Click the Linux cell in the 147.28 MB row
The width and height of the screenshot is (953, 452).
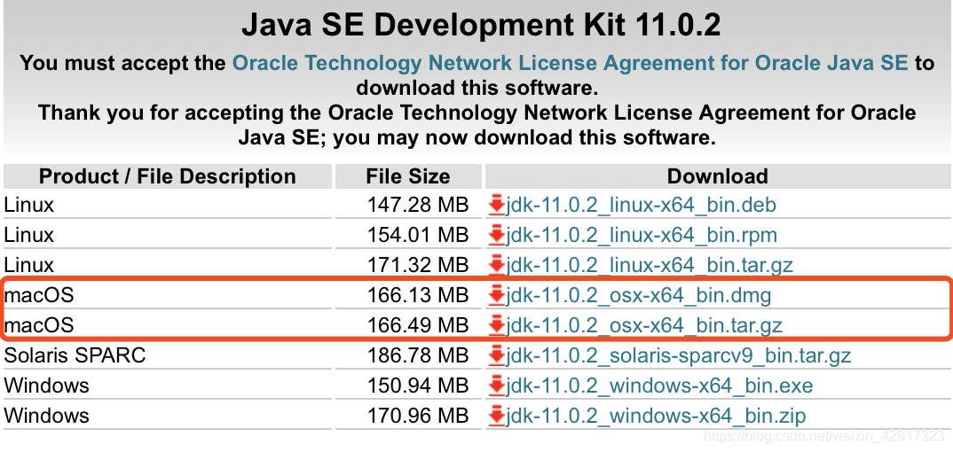click(x=168, y=205)
